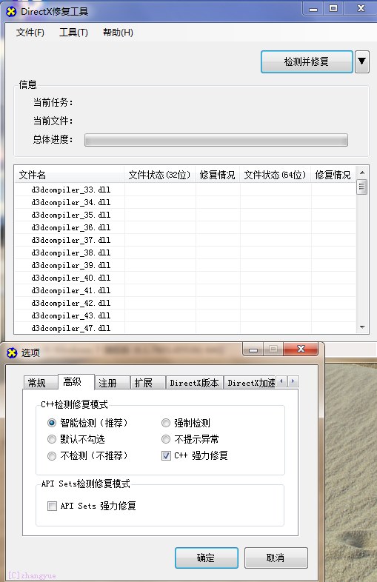This screenshot has width=377, height=582.
Task: Switch to the 扩展 tab
Action: pos(147,383)
